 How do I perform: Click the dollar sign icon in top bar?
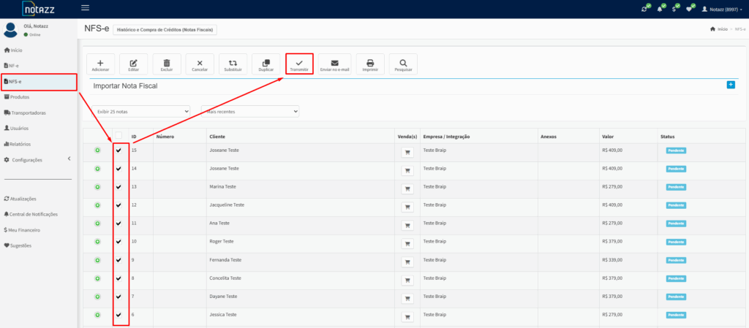click(674, 9)
